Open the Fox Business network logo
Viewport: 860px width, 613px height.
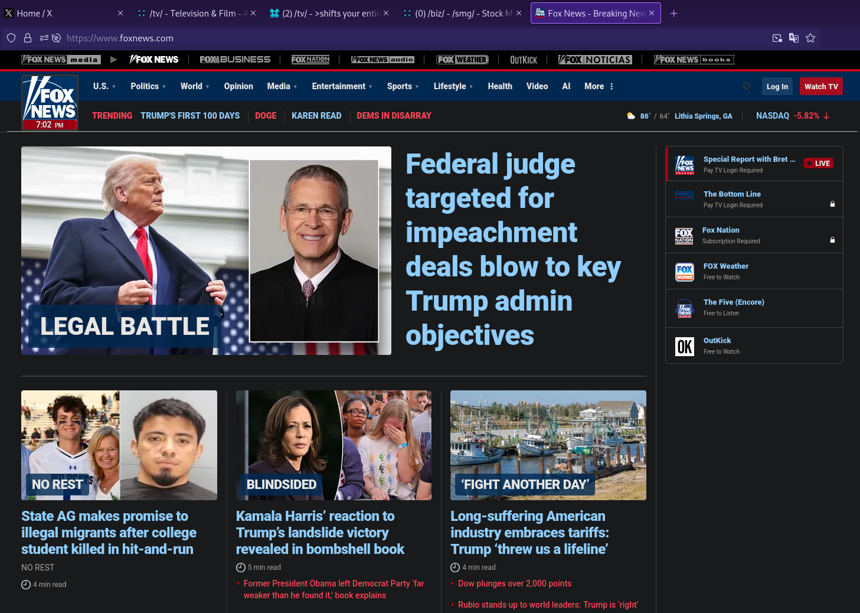point(235,60)
